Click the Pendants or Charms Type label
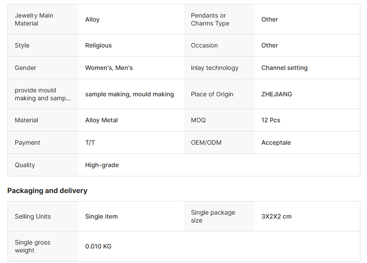The image size is (367, 263). coord(210,19)
